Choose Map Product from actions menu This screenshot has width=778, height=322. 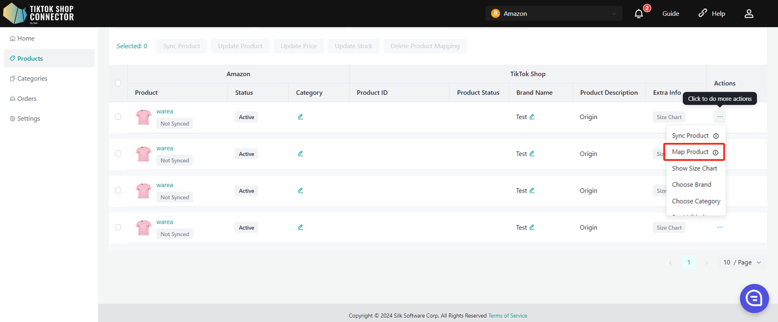[x=690, y=152]
